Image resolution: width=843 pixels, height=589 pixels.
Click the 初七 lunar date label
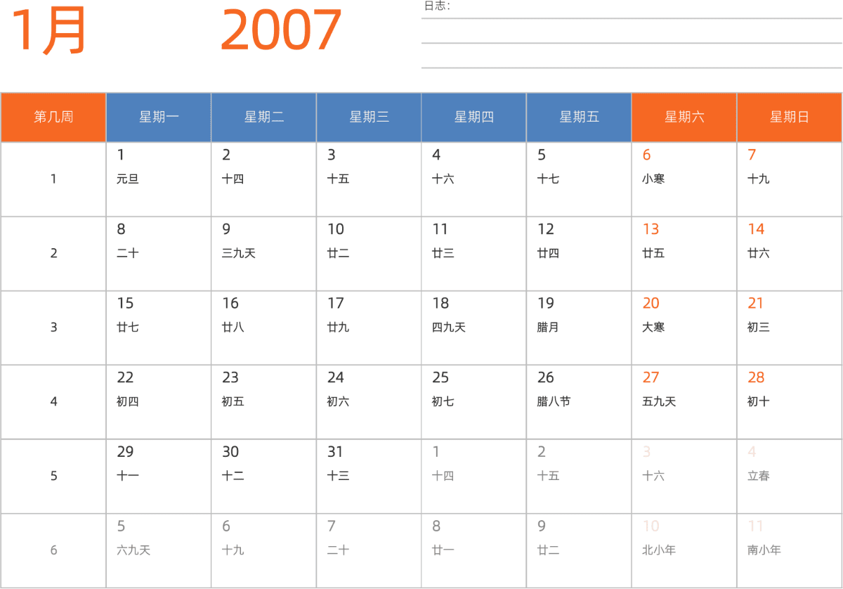click(x=443, y=402)
